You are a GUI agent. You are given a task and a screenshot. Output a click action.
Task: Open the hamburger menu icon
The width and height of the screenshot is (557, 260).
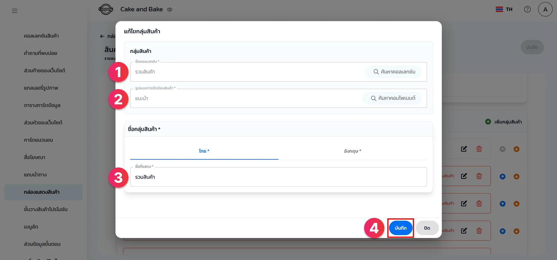coord(15,11)
